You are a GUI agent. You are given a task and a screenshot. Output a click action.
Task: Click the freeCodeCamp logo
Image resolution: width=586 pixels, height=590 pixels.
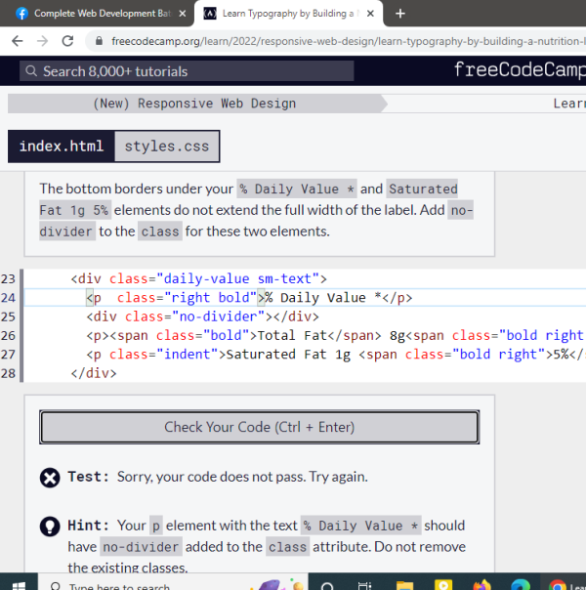click(519, 70)
